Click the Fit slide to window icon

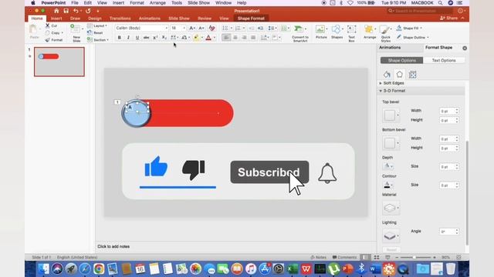459,257
